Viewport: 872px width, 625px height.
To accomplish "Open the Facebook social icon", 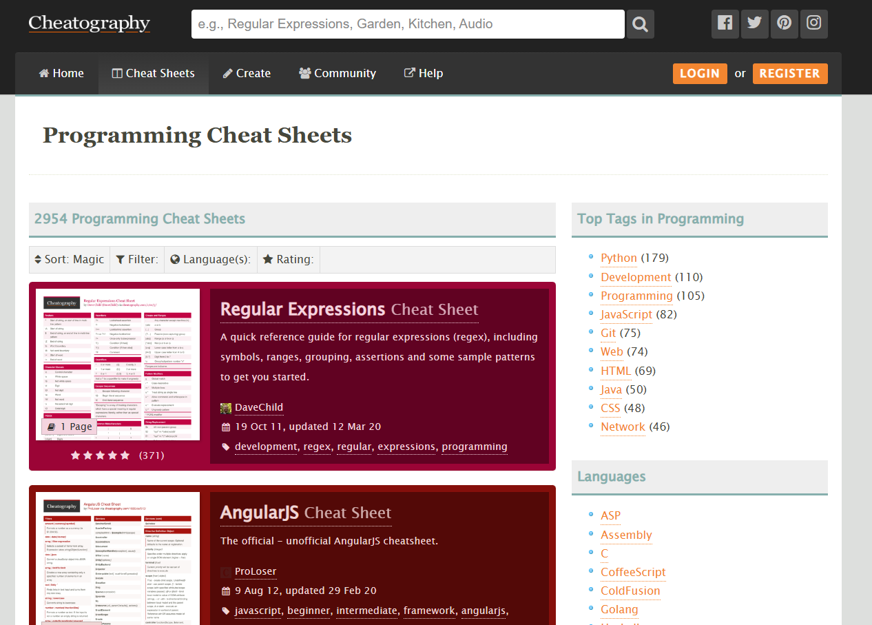I will [725, 24].
